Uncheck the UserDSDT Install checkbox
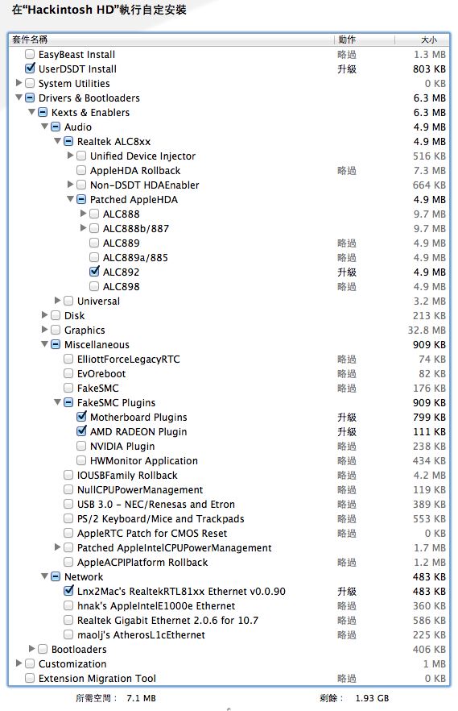 30,69
